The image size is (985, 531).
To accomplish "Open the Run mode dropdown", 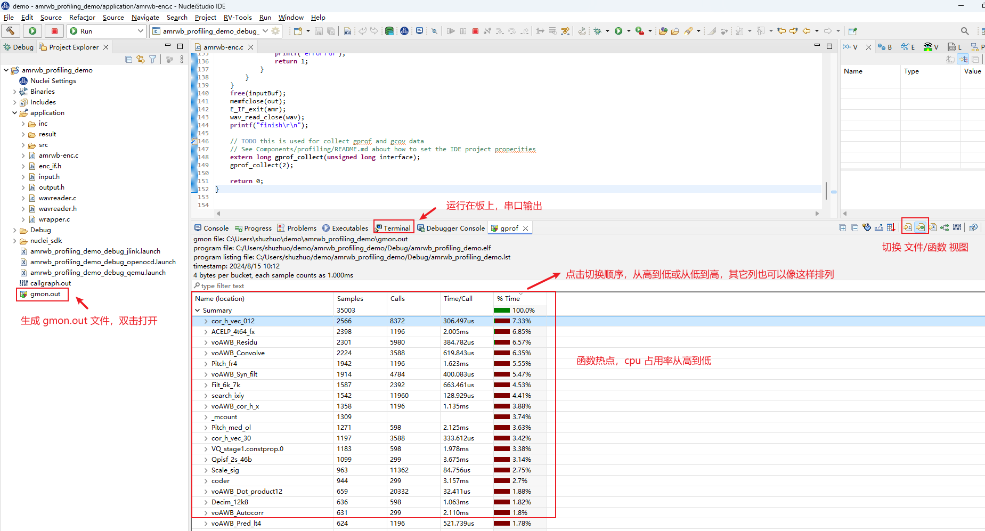I will pos(141,31).
